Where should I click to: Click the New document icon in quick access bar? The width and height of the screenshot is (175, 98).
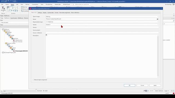tap(2, 1)
